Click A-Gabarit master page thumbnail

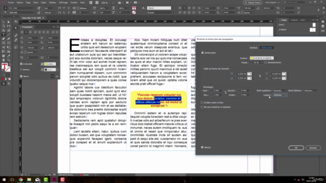(312, 30)
